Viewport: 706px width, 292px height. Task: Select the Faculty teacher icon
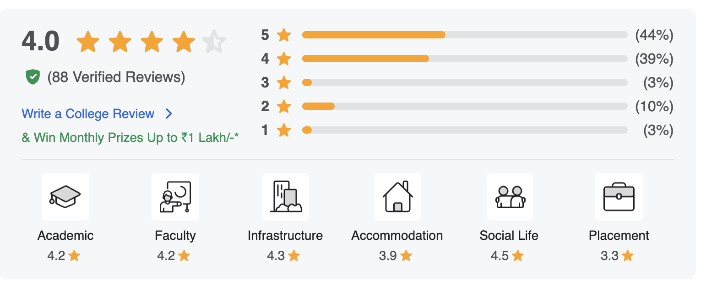click(x=175, y=196)
